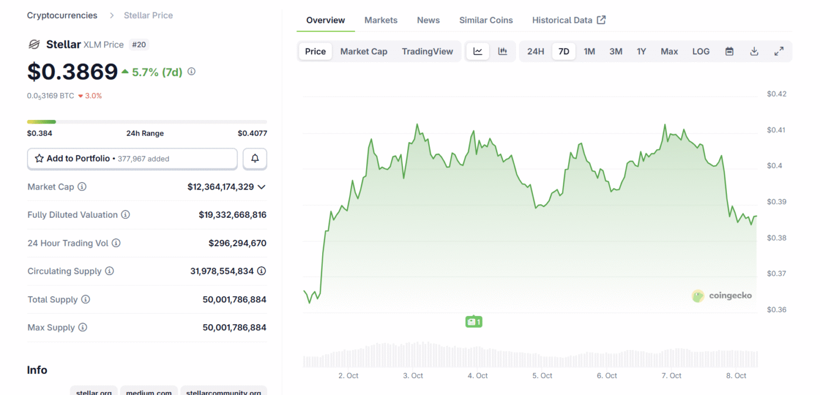The height and width of the screenshot is (395, 820).
Task: Expand chart to fullscreen
Action: click(x=779, y=51)
